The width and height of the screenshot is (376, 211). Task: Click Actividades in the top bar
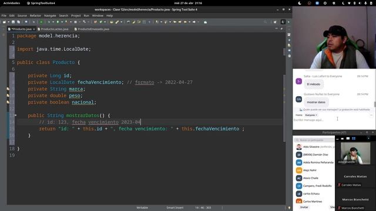pyautogui.click(x=12, y=3)
